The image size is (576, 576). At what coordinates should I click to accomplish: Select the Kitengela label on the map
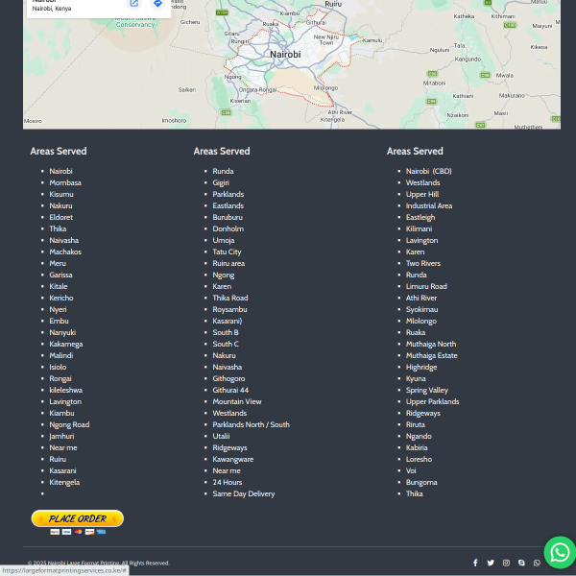point(332,120)
